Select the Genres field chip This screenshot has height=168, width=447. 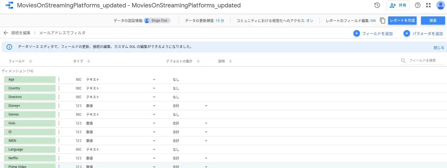click(x=30, y=114)
